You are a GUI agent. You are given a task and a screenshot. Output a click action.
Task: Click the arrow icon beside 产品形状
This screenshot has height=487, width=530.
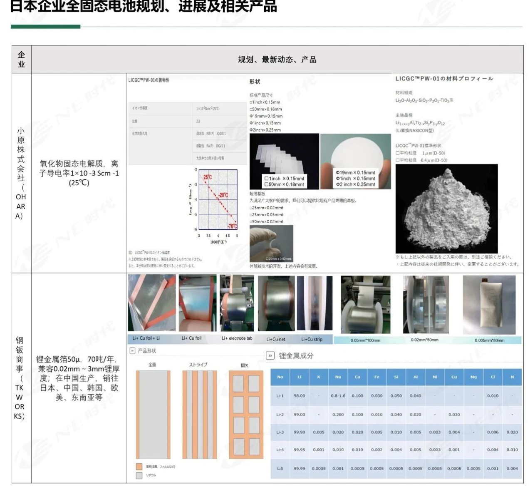pyautogui.click(x=133, y=350)
